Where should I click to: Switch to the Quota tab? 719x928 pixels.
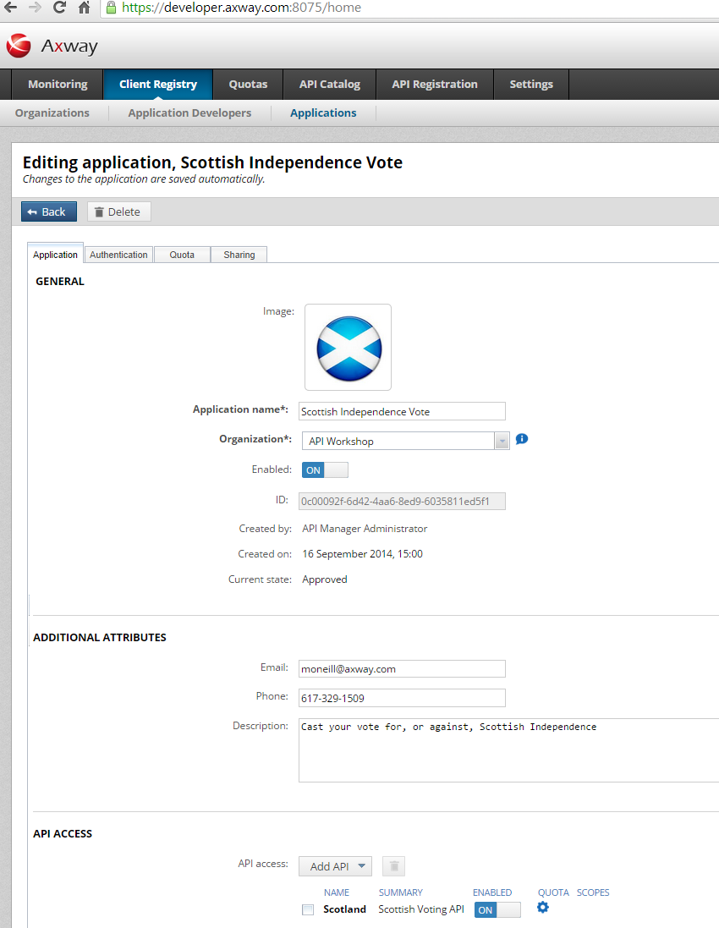tap(182, 255)
